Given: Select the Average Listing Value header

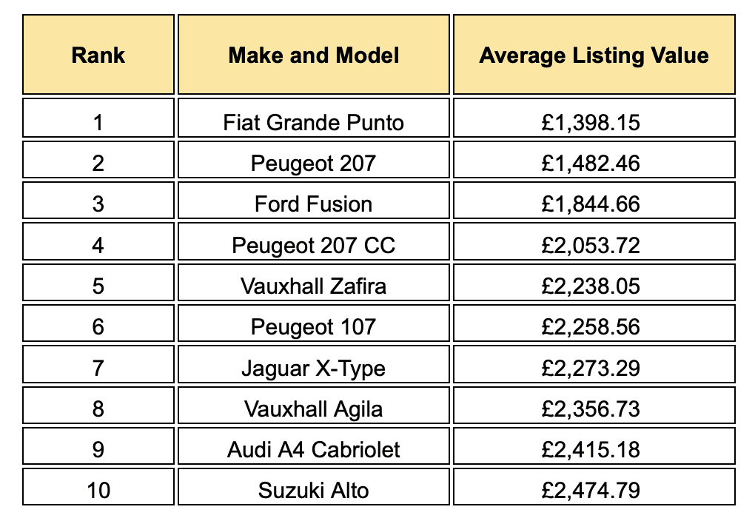Looking at the screenshot, I should [x=594, y=55].
